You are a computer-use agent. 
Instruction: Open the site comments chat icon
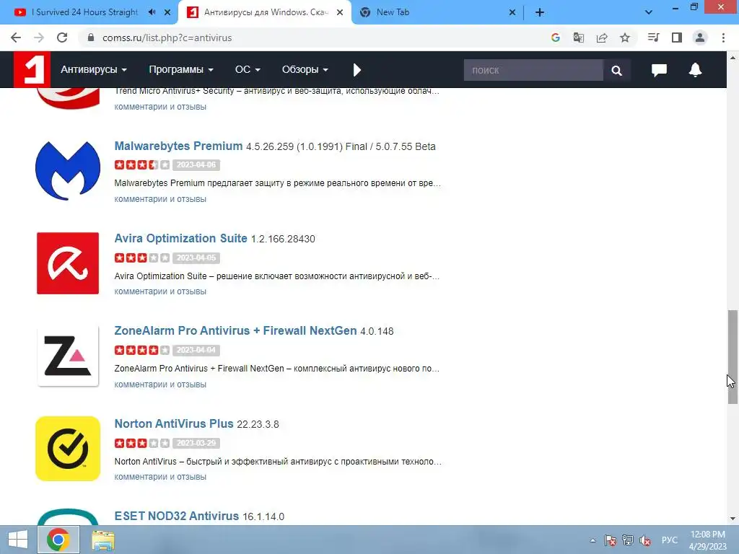(x=659, y=70)
